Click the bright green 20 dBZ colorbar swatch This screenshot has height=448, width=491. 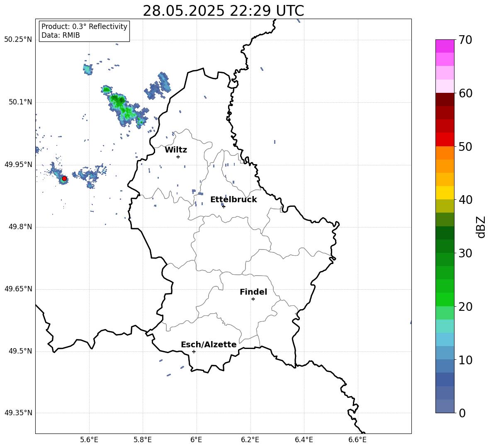445,299
